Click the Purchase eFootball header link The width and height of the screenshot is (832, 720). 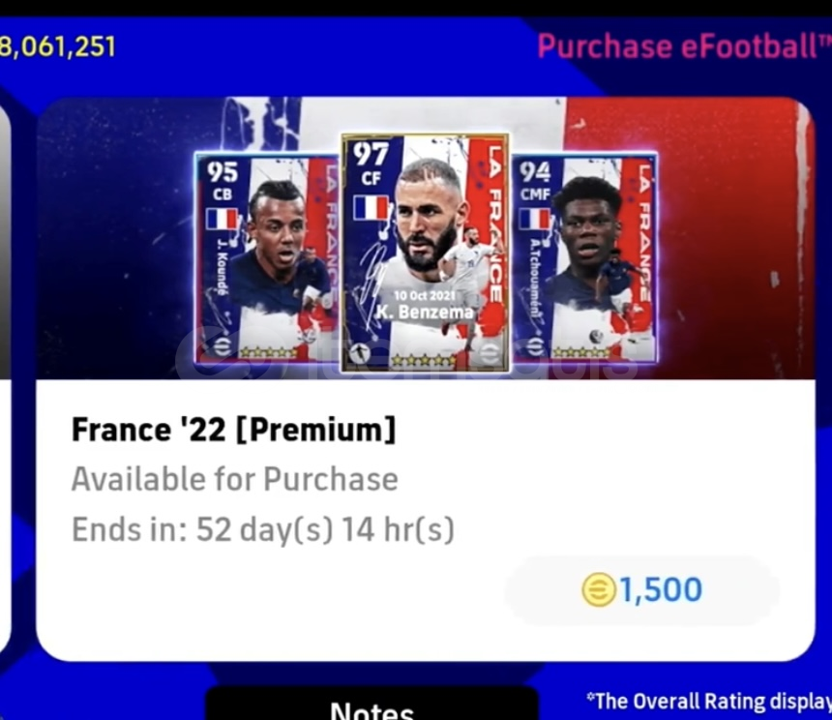pos(685,46)
